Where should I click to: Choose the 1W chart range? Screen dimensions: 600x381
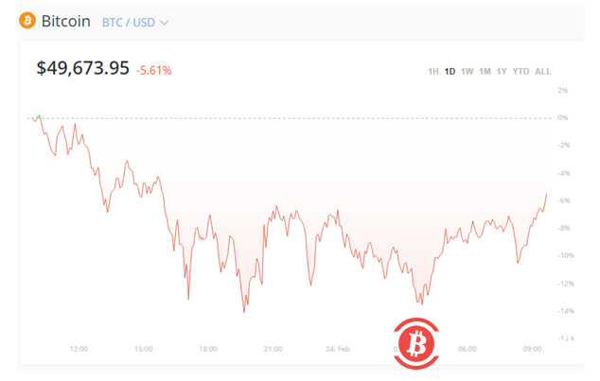pos(467,71)
